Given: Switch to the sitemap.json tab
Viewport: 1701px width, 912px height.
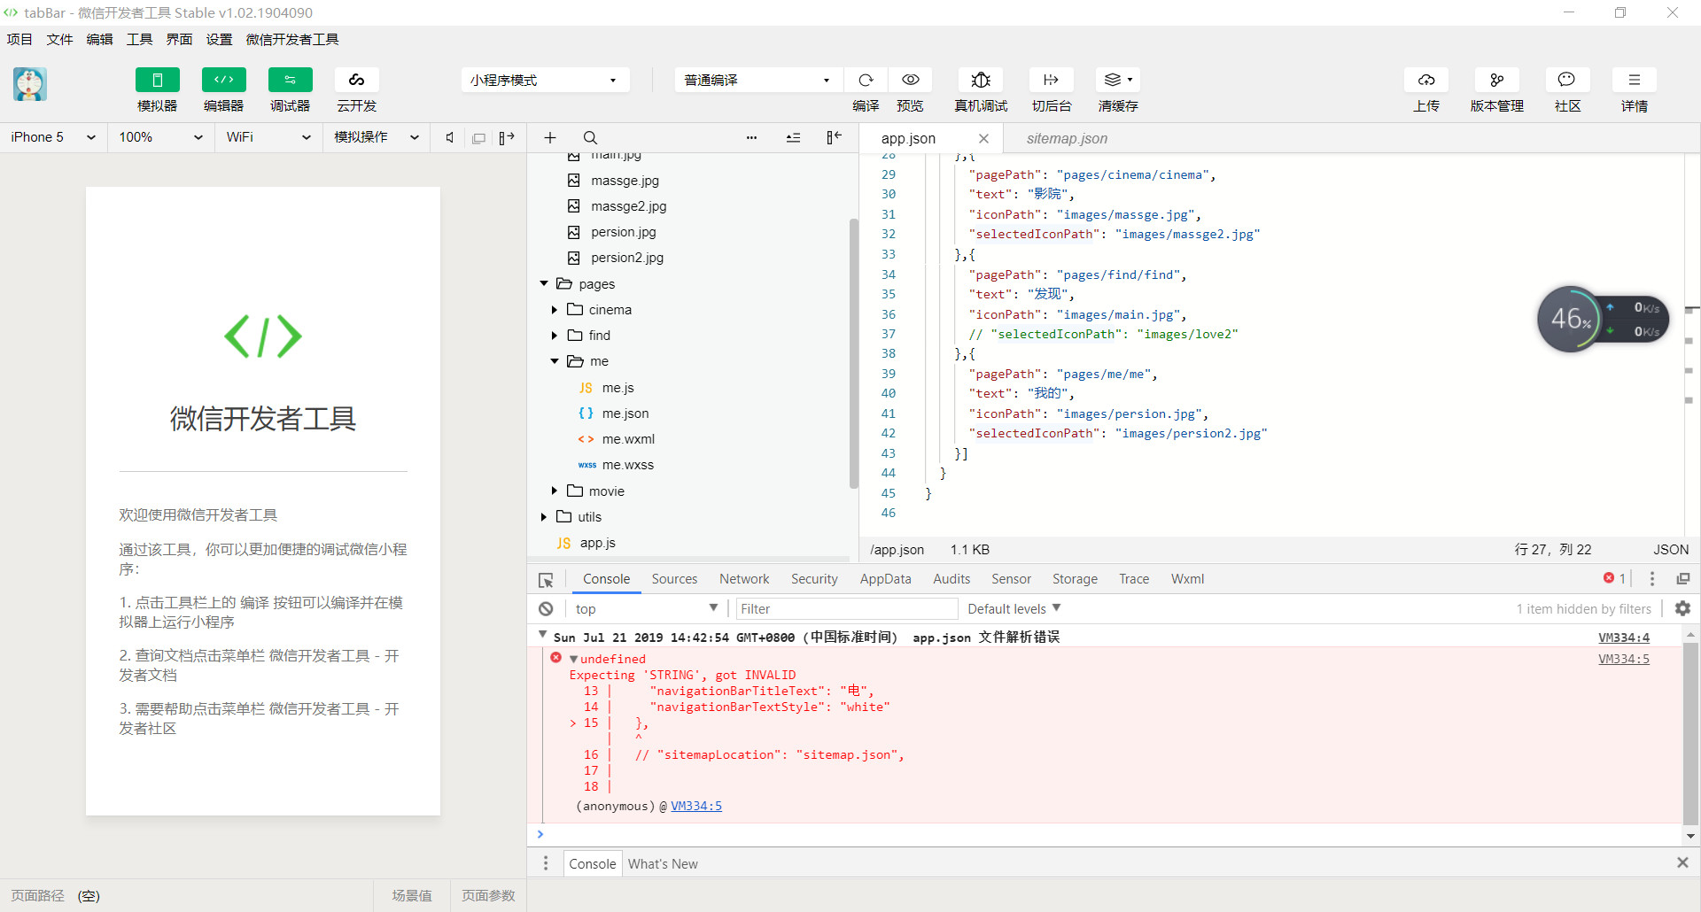Looking at the screenshot, I should coord(1067,138).
